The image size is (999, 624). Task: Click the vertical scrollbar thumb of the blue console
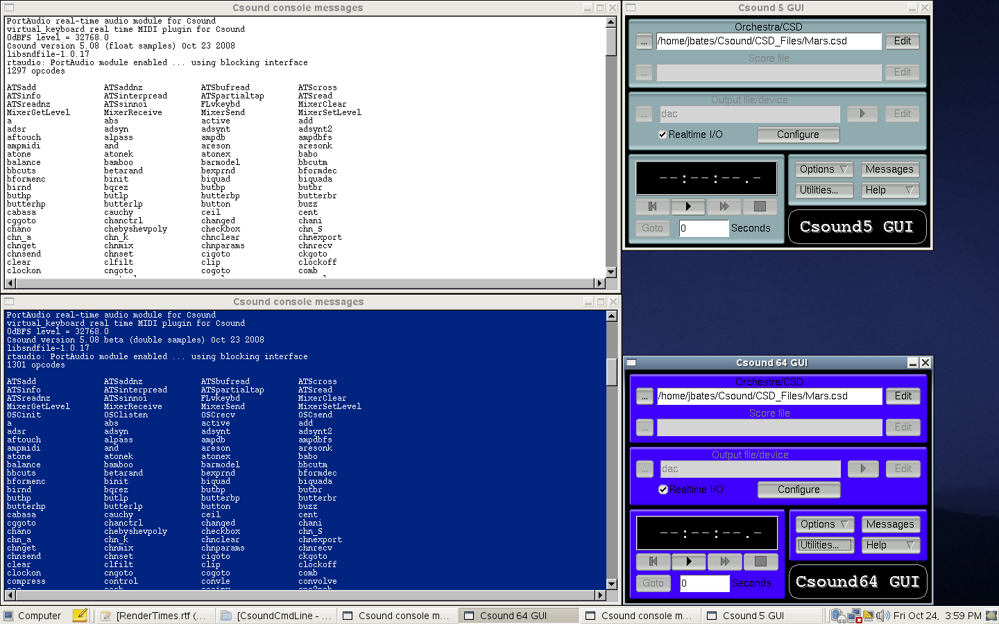[611, 372]
